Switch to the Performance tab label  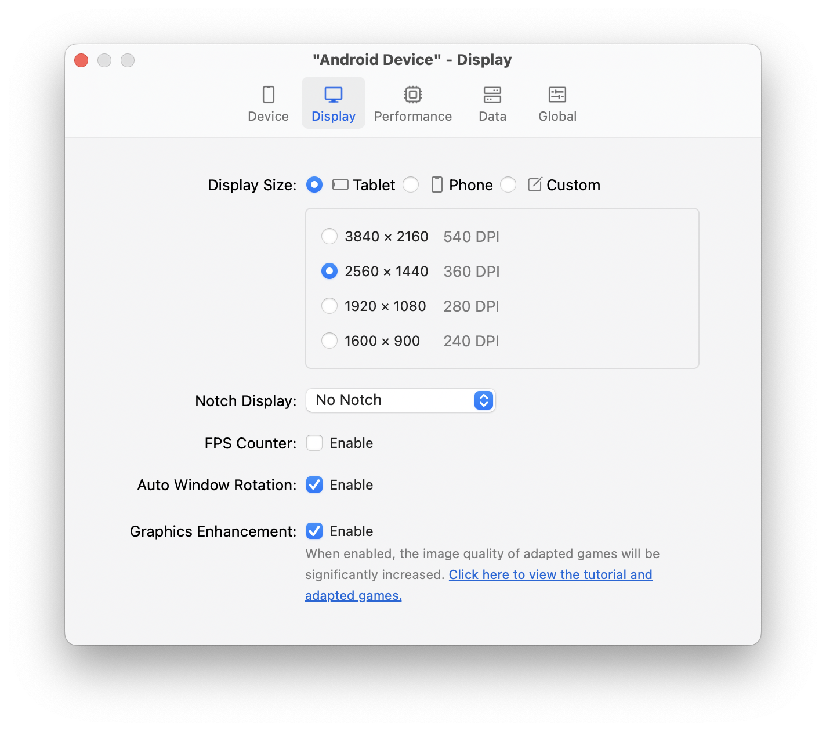(412, 117)
